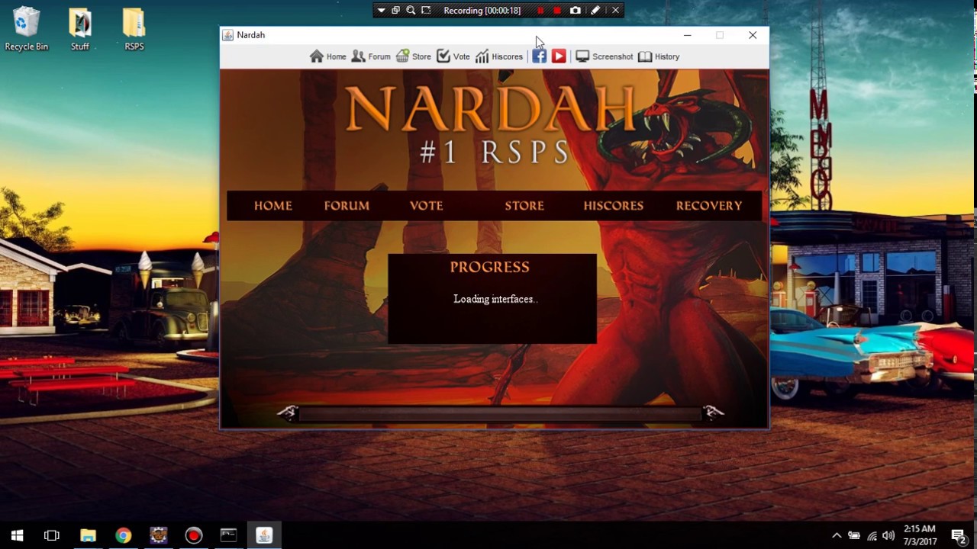Viewport: 977px width, 549px height.
Task: Open the volume speaker tray icon
Action: click(x=888, y=535)
